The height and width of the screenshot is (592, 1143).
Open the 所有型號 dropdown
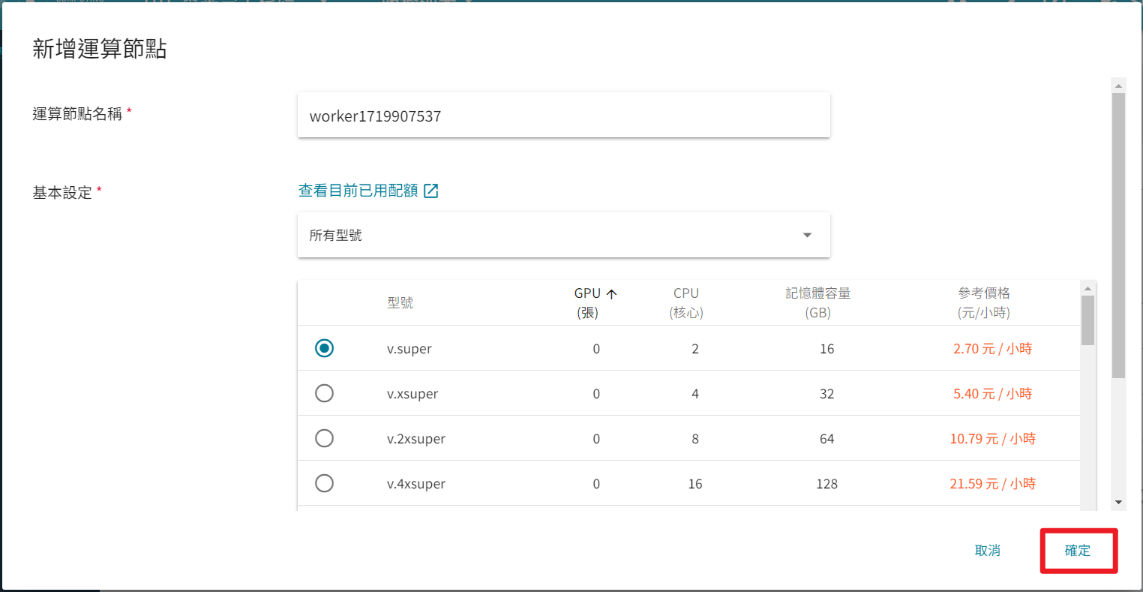point(564,235)
